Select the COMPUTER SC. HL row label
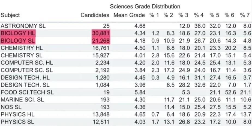 (27, 63)
